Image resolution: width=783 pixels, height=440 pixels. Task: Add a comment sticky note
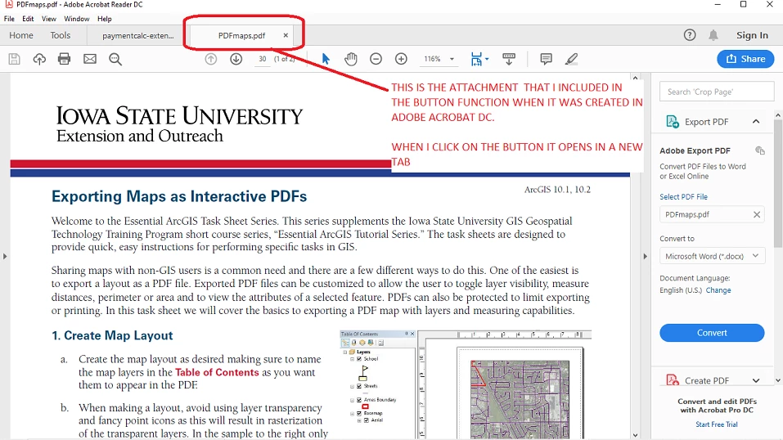546,59
